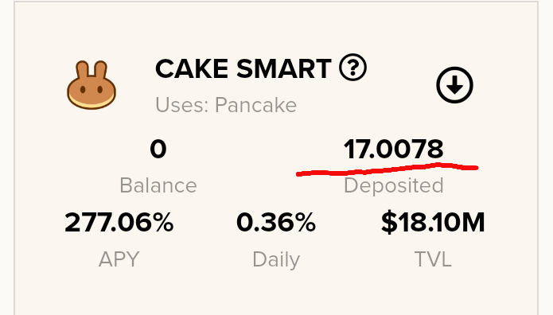Click the Pancake bunny logo icon
The image size is (553, 315).
92,85
